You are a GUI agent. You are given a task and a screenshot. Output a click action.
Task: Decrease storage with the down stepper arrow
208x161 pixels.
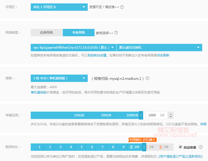click(171, 117)
